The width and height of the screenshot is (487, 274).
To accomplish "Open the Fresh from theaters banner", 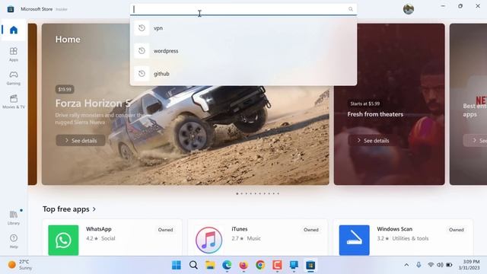I will 389,104.
